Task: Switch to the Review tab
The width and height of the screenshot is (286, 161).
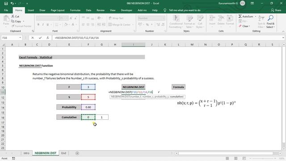Action: [101, 10]
